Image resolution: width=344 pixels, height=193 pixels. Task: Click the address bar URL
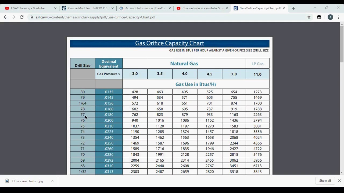(95, 17)
